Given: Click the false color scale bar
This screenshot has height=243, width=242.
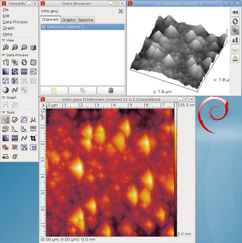Looking at the screenshot, I should tap(176, 169).
